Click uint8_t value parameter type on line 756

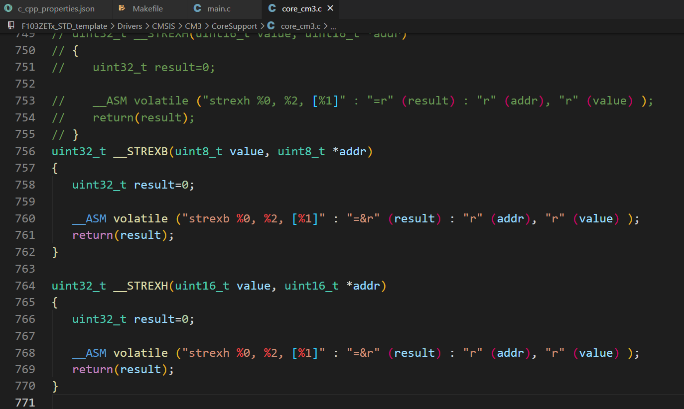point(198,151)
